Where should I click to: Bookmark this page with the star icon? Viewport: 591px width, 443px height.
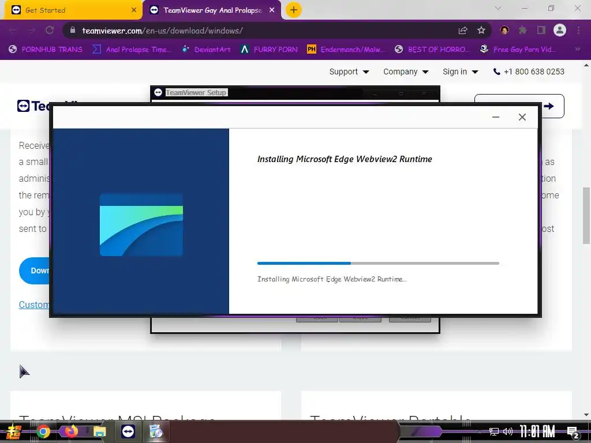pos(481,31)
